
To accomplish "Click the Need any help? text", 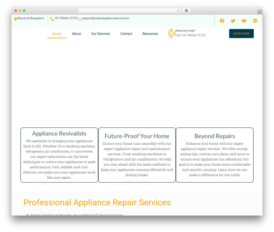I will (x=185, y=31).
